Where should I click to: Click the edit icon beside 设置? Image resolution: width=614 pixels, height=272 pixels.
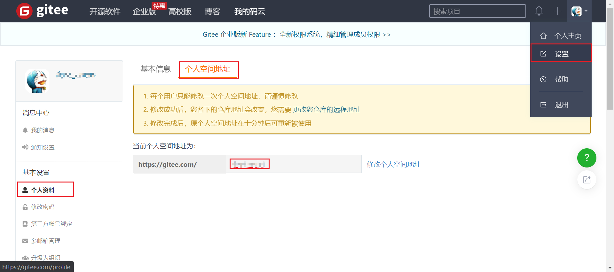pyautogui.click(x=543, y=54)
